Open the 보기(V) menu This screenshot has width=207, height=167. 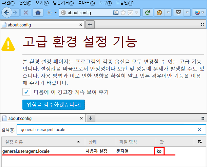[x=42, y=3]
